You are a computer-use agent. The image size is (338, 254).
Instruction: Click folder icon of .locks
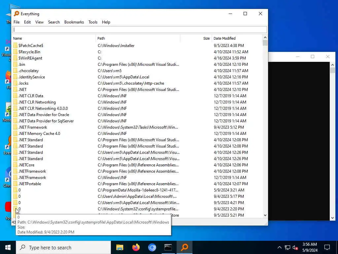15,83
